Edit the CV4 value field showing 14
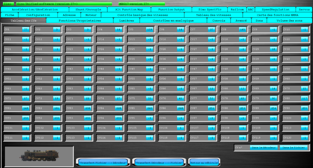The image size is (313, 168). (119, 30)
